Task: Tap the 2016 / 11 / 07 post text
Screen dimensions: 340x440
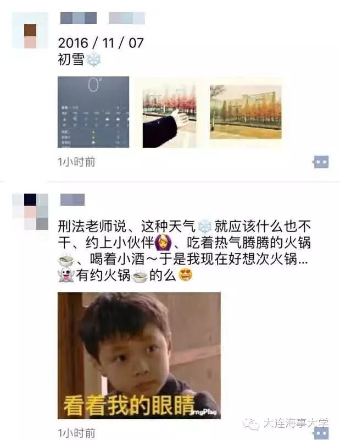Action: pyautogui.click(x=101, y=43)
